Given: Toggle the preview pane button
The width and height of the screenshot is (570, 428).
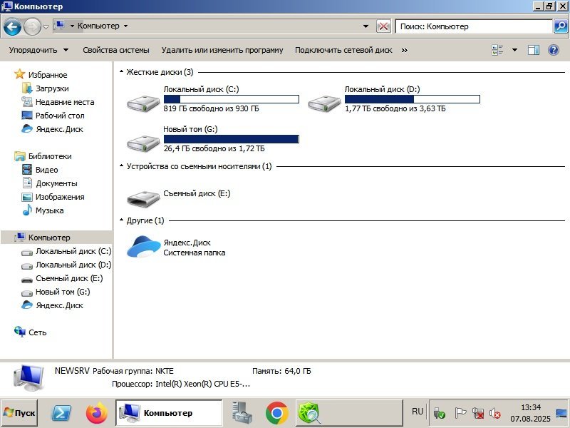Looking at the screenshot, I should pyautogui.click(x=533, y=50).
